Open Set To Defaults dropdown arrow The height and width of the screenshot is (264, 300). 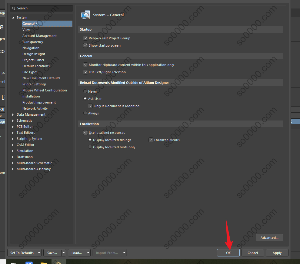coord(39,252)
